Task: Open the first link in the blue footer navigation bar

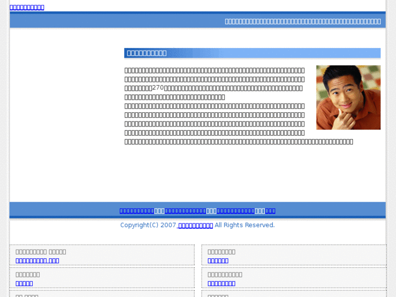Action: 137,210
